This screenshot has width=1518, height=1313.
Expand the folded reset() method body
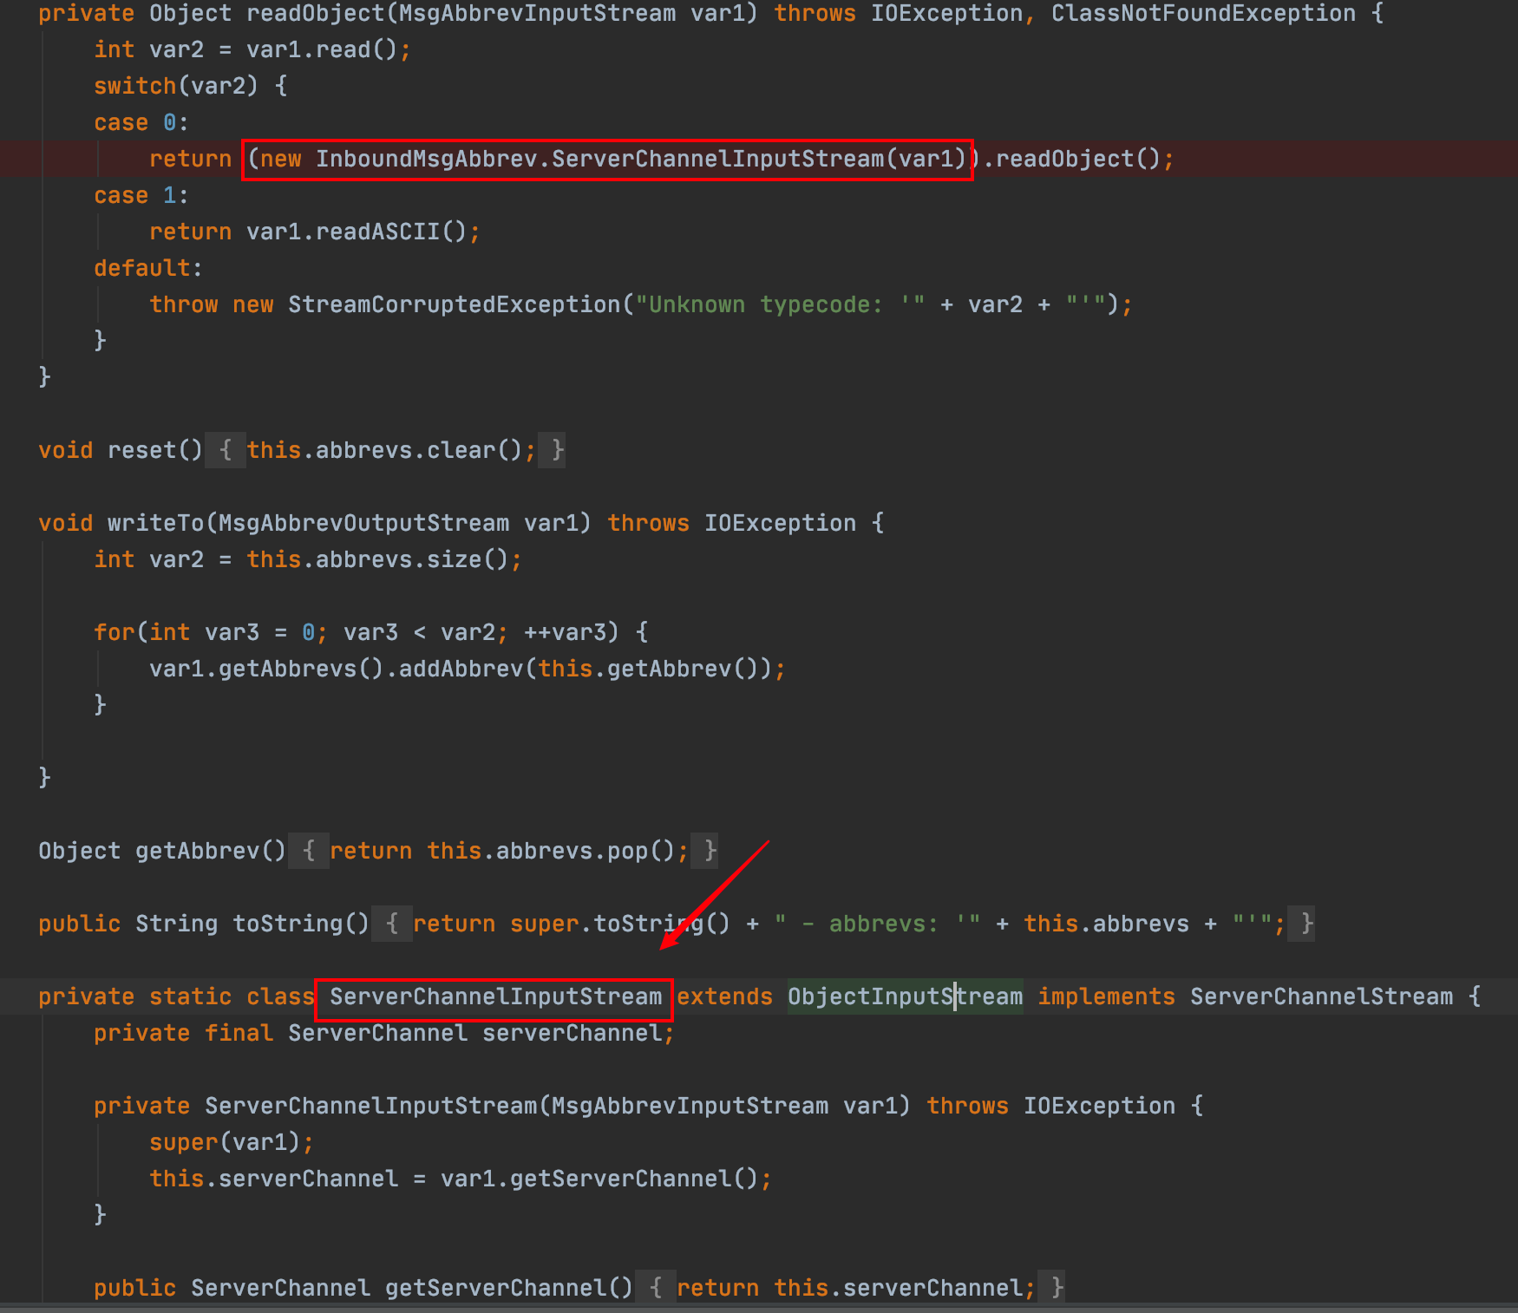point(225,450)
